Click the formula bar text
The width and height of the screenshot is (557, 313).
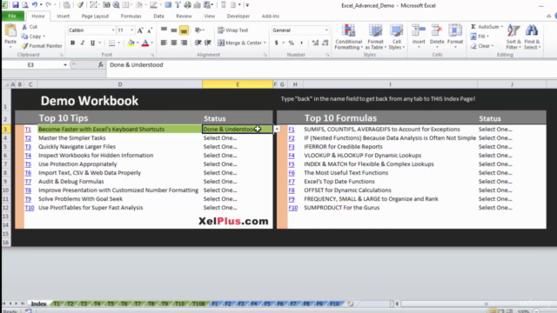pos(137,65)
